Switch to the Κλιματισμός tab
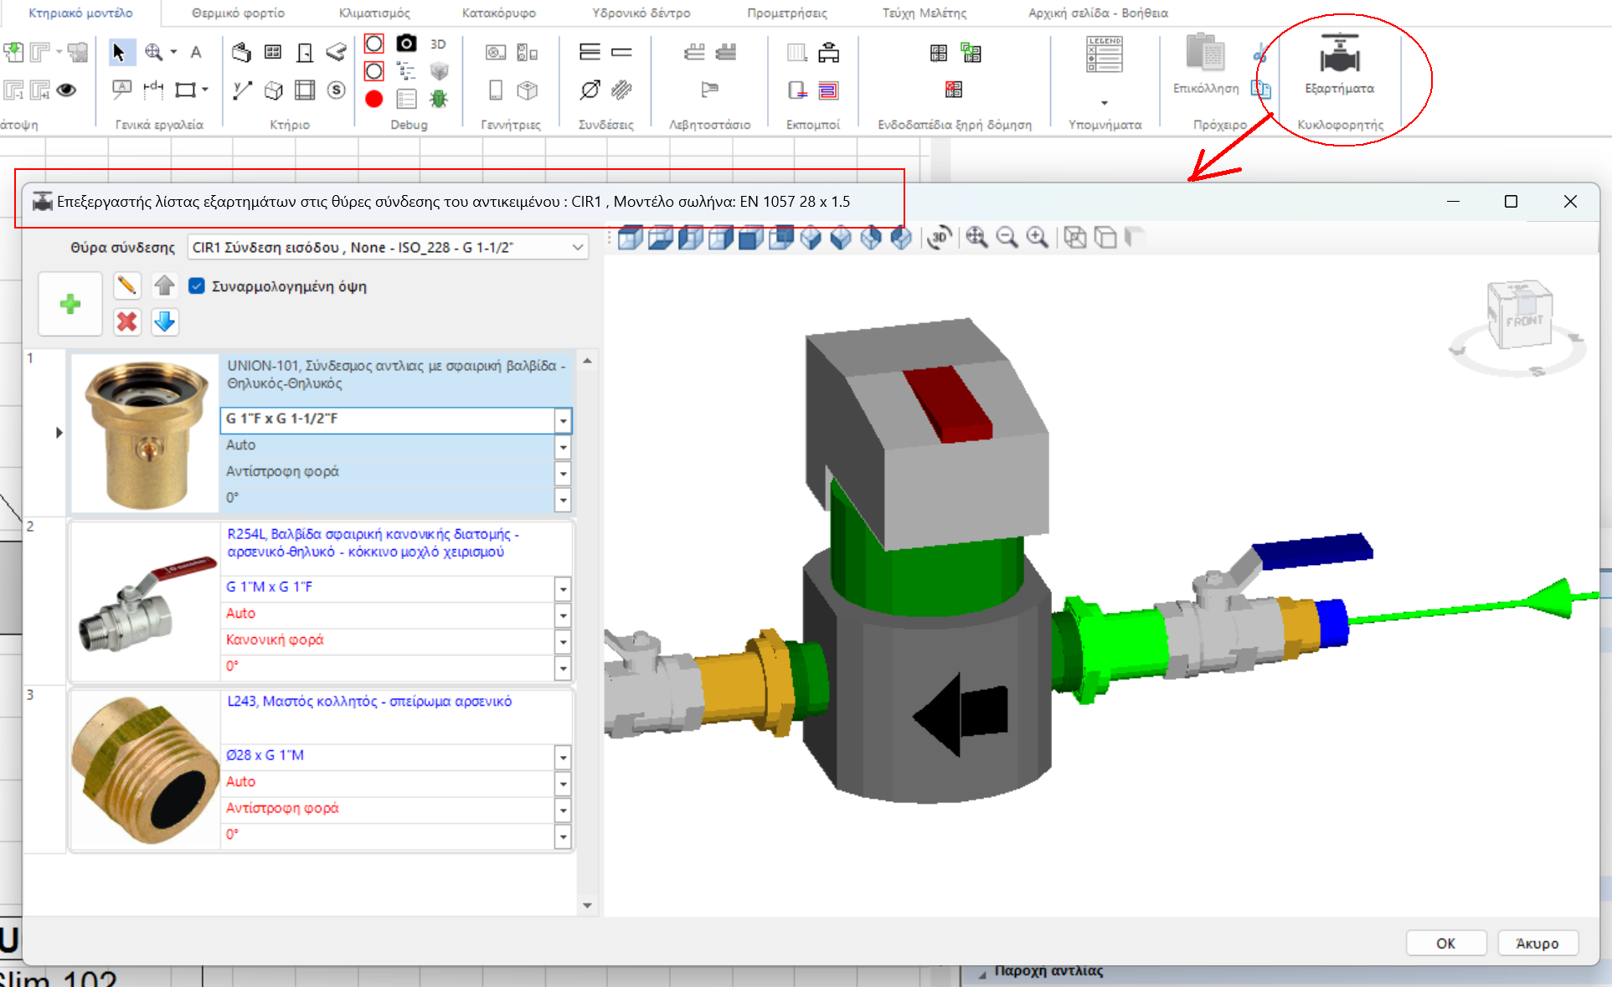This screenshot has width=1612, height=987. pyautogui.click(x=374, y=13)
